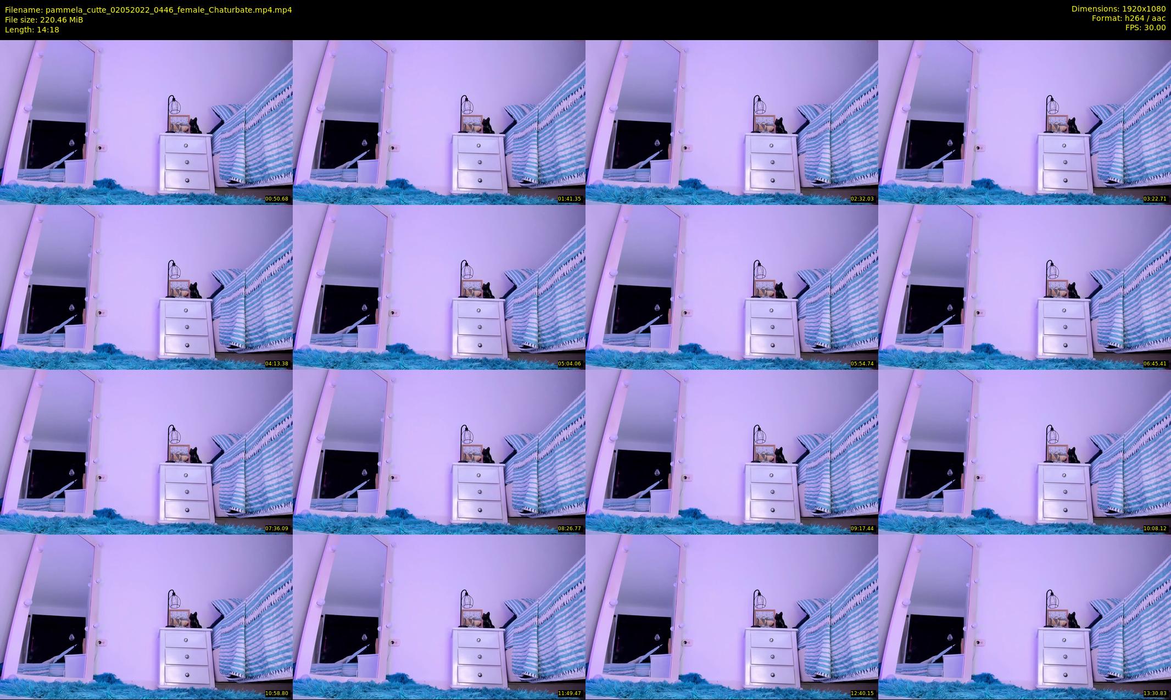Select the frame at 05:04.06

tap(439, 287)
